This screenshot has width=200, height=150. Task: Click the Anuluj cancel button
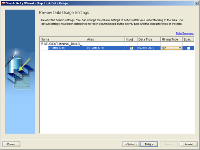(x=189, y=144)
